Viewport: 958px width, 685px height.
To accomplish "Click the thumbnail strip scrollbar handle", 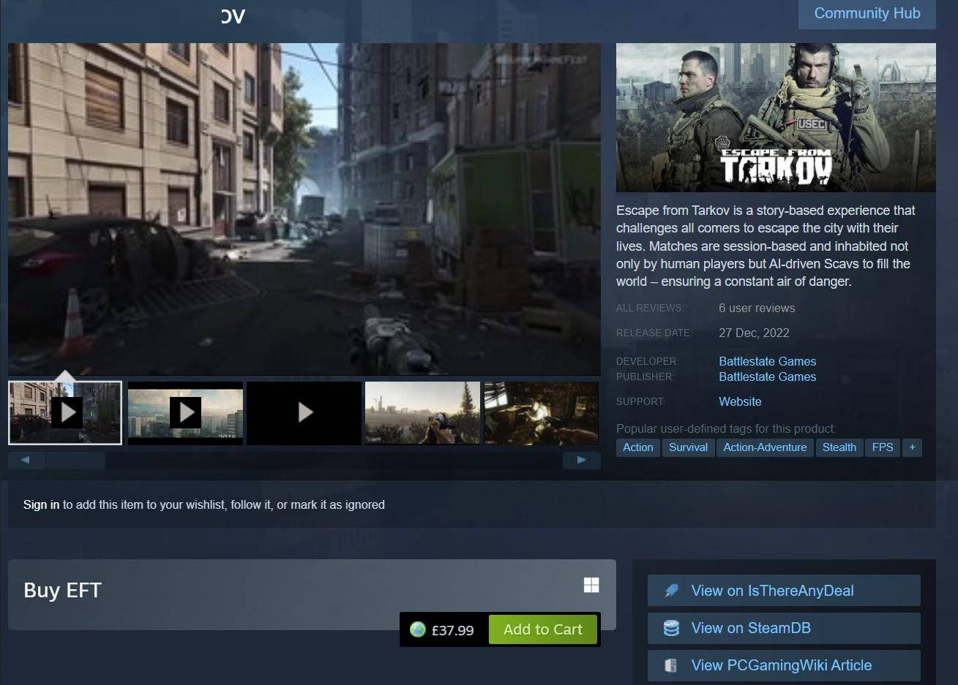I will [x=75, y=460].
